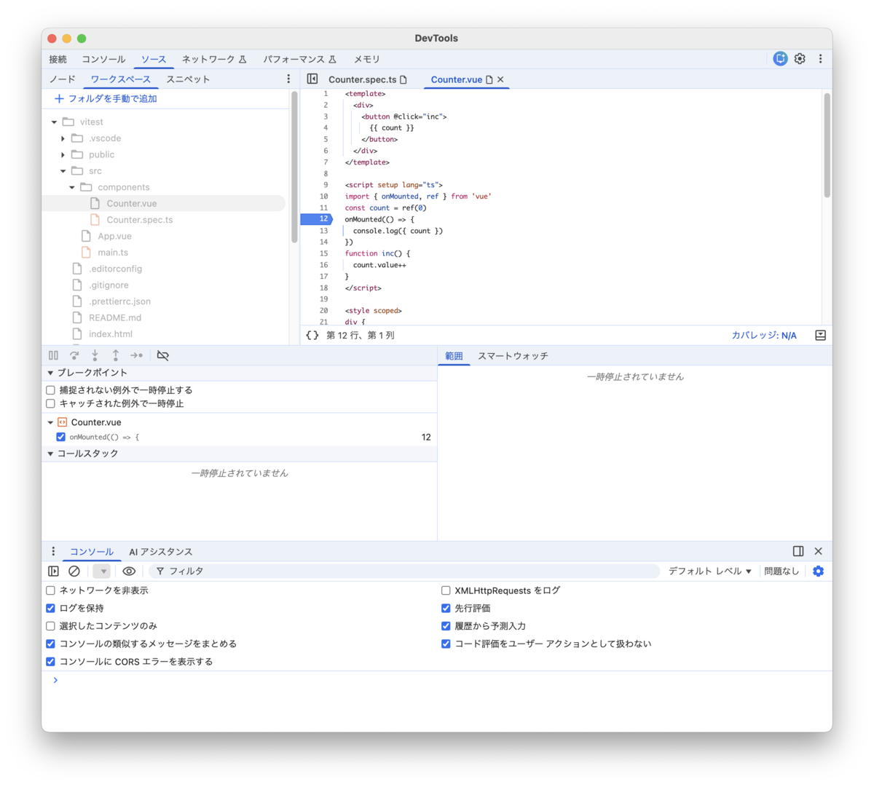Toggle the navigator sidebar icon left of Counter.spec.ts

(312, 79)
